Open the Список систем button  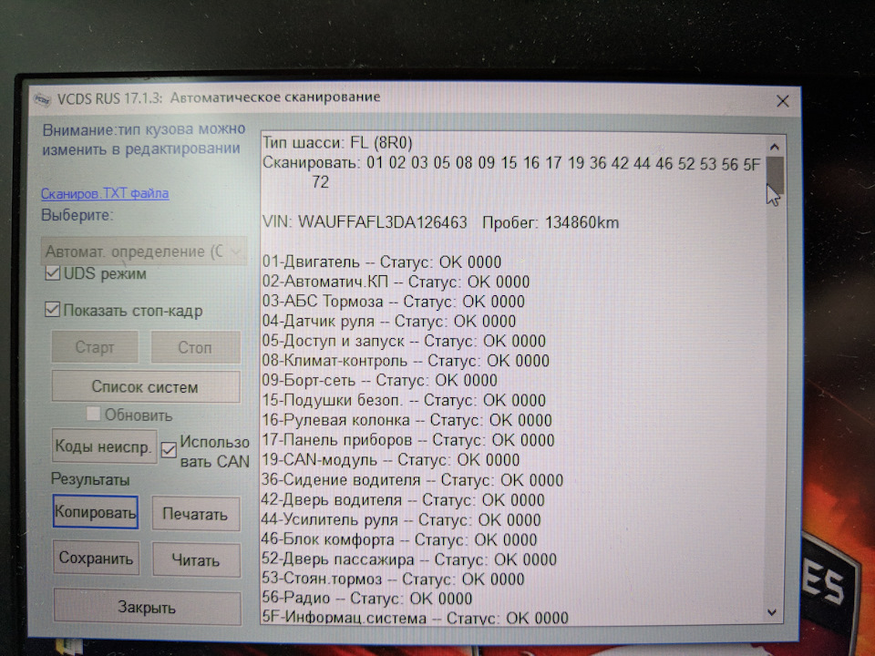[146, 386]
